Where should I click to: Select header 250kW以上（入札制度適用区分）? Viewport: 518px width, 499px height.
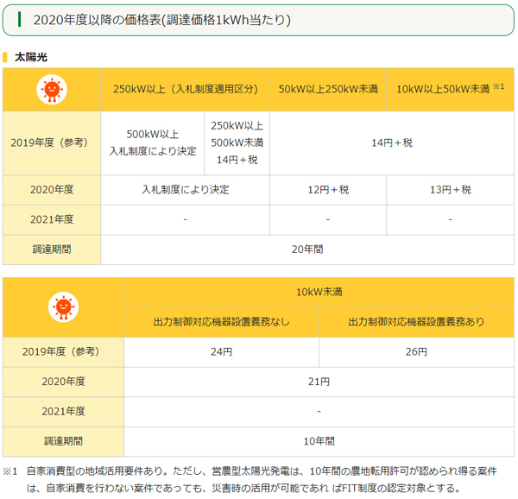[186, 89]
